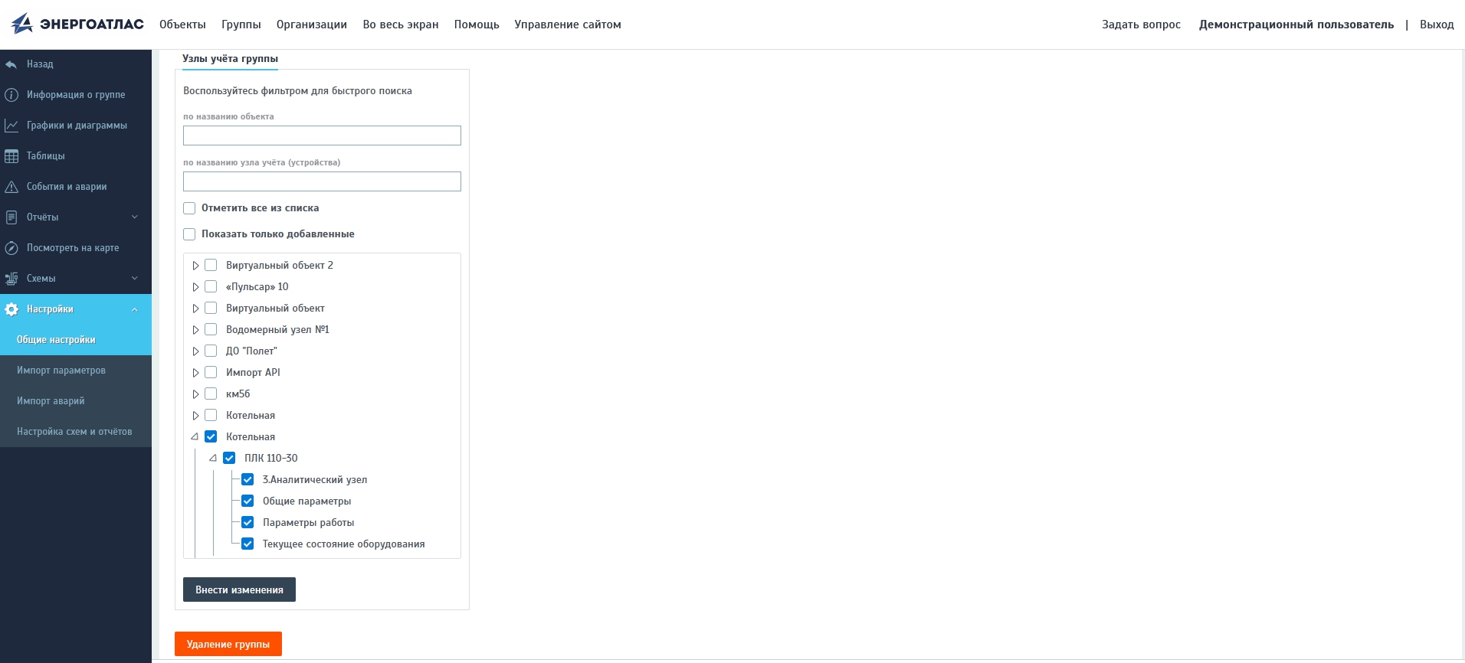
Task: Uncheck Текущее состояние оборудования checkbox
Action: (247, 544)
